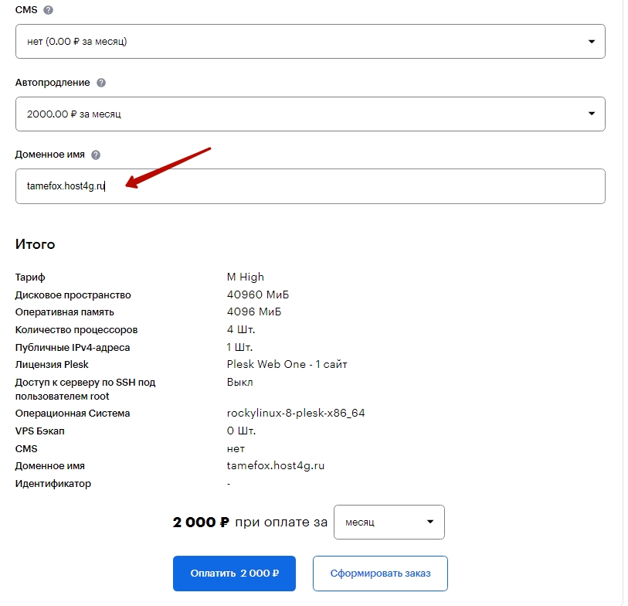Click the 2 000 ₽ total price text
The width and height of the screenshot is (628, 606).
click(201, 522)
